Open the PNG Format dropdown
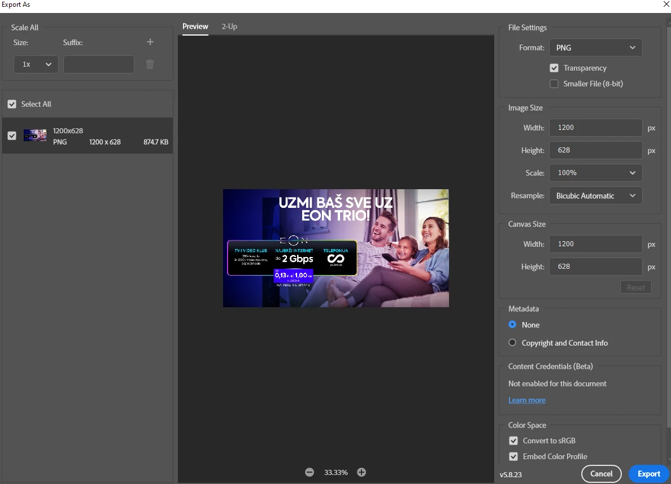 pos(596,47)
